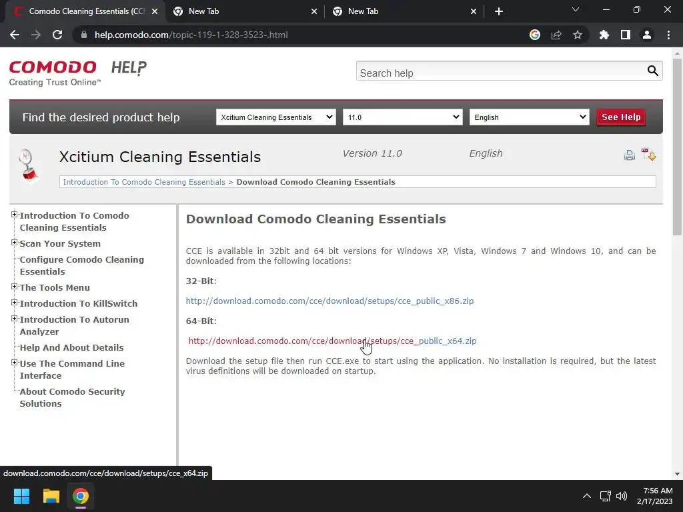Click the network tray icon
The height and width of the screenshot is (512, 683).
point(605,496)
